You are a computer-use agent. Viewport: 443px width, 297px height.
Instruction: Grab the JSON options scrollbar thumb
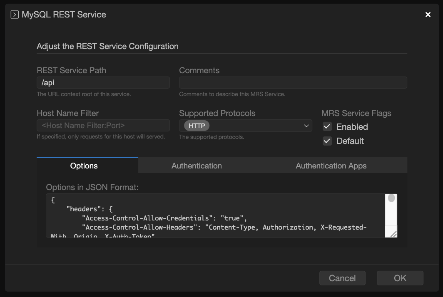point(391,198)
